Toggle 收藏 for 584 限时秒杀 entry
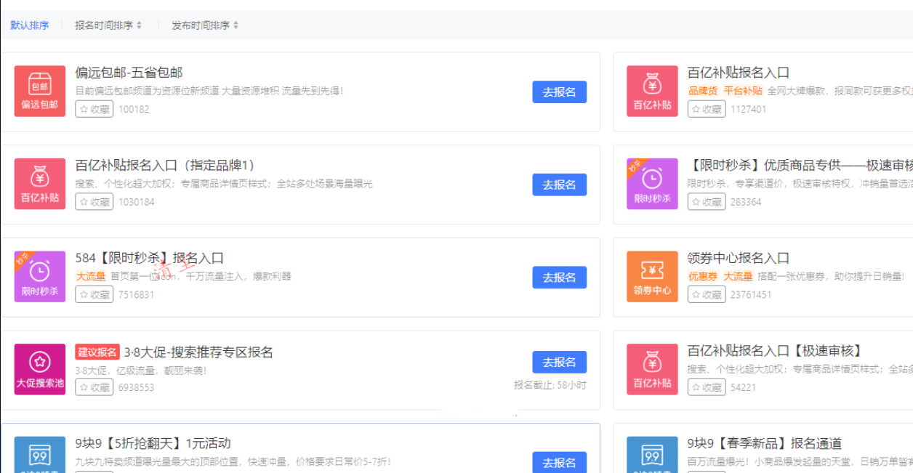This screenshot has height=473, width=913. point(94,294)
